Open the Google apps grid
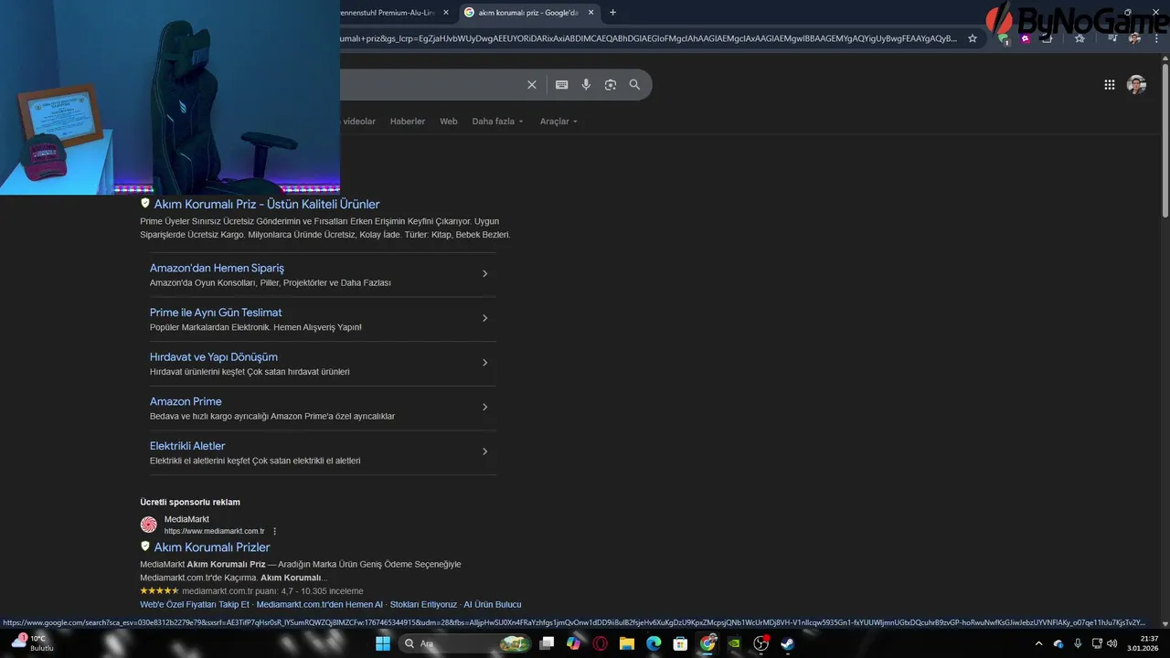1170x658 pixels. pos(1109,84)
